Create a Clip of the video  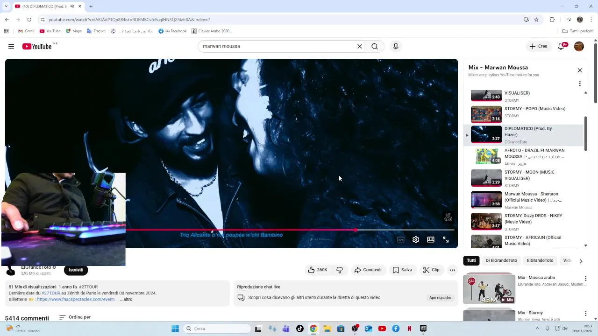[431, 270]
